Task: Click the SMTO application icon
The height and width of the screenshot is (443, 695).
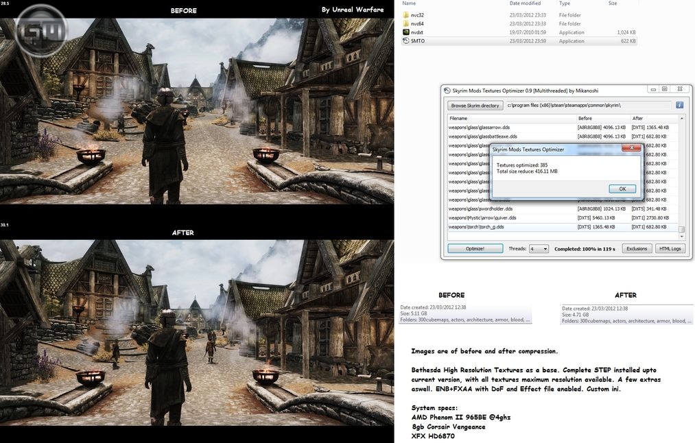Action: 406,41
